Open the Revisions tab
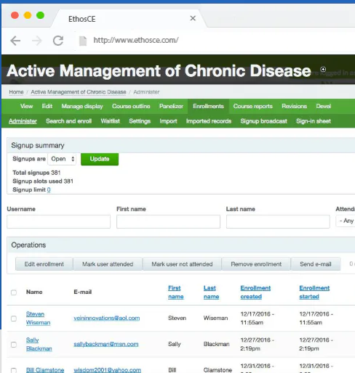The width and height of the screenshot is (355, 373). pyautogui.click(x=295, y=106)
